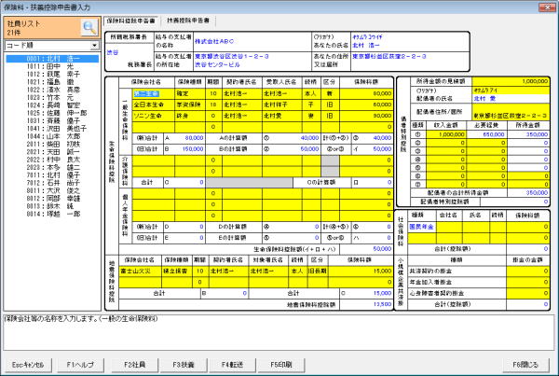Select employee with code 8014
The height and width of the screenshot is (376, 559).
click(52, 214)
